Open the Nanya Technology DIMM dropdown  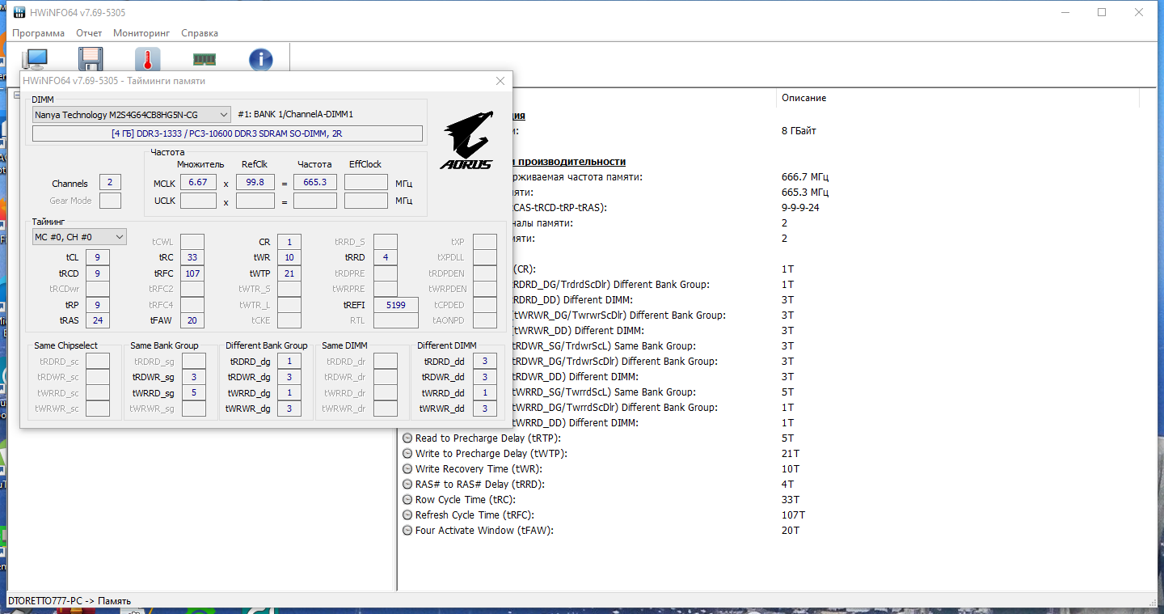(132, 115)
